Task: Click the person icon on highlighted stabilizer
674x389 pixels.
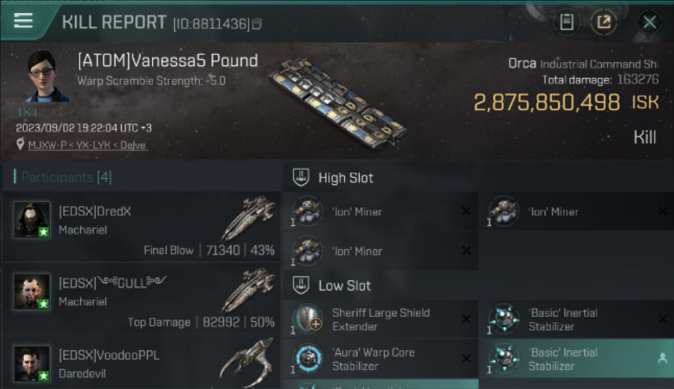Action: 662,358
